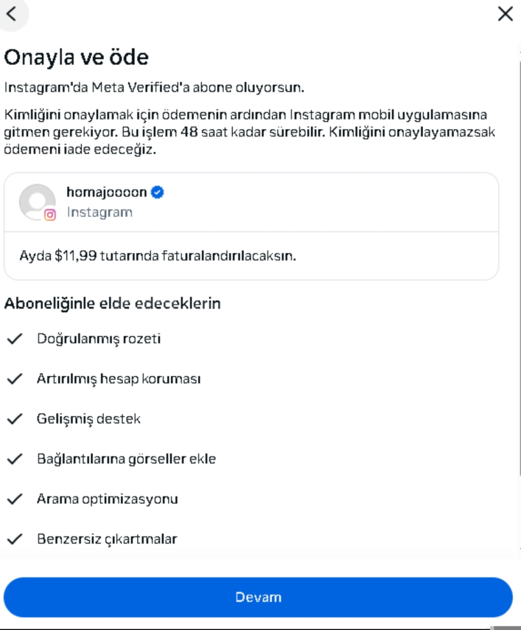The height and width of the screenshot is (630, 521).
Task: Click the Arama optimizasyonu benefit text
Action: coord(107,499)
